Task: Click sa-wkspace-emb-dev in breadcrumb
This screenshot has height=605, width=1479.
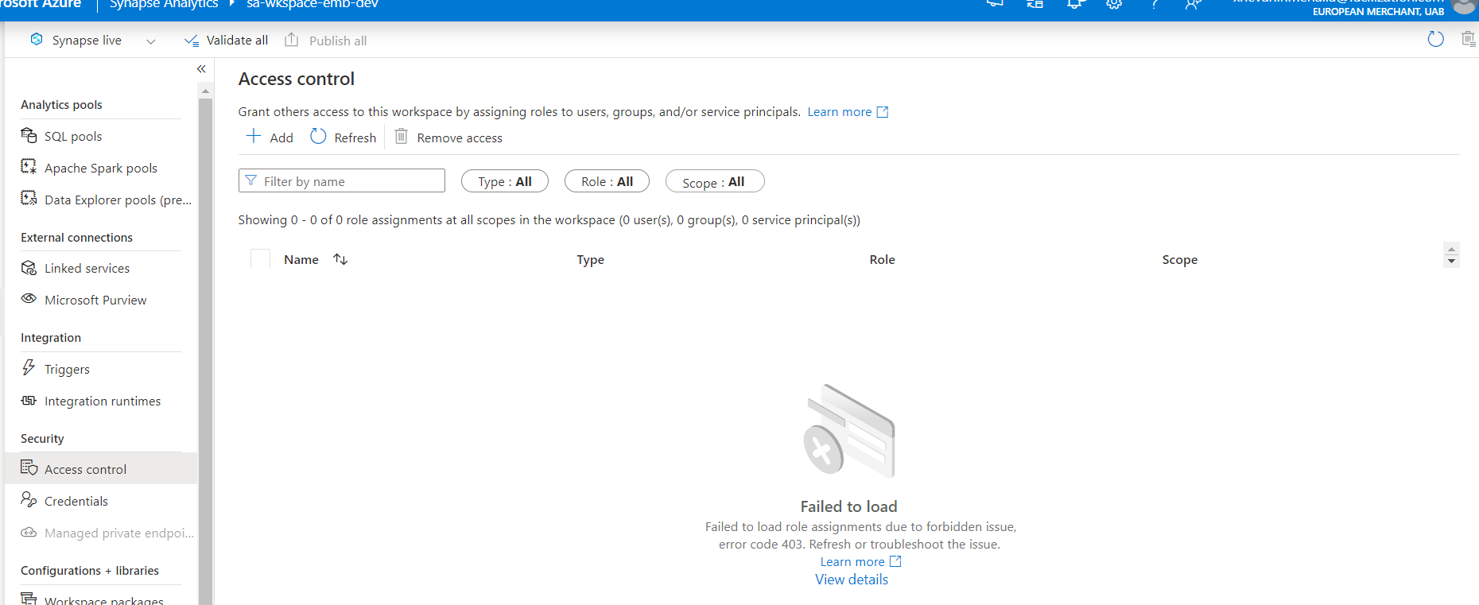Action: click(x=312, y=4)
